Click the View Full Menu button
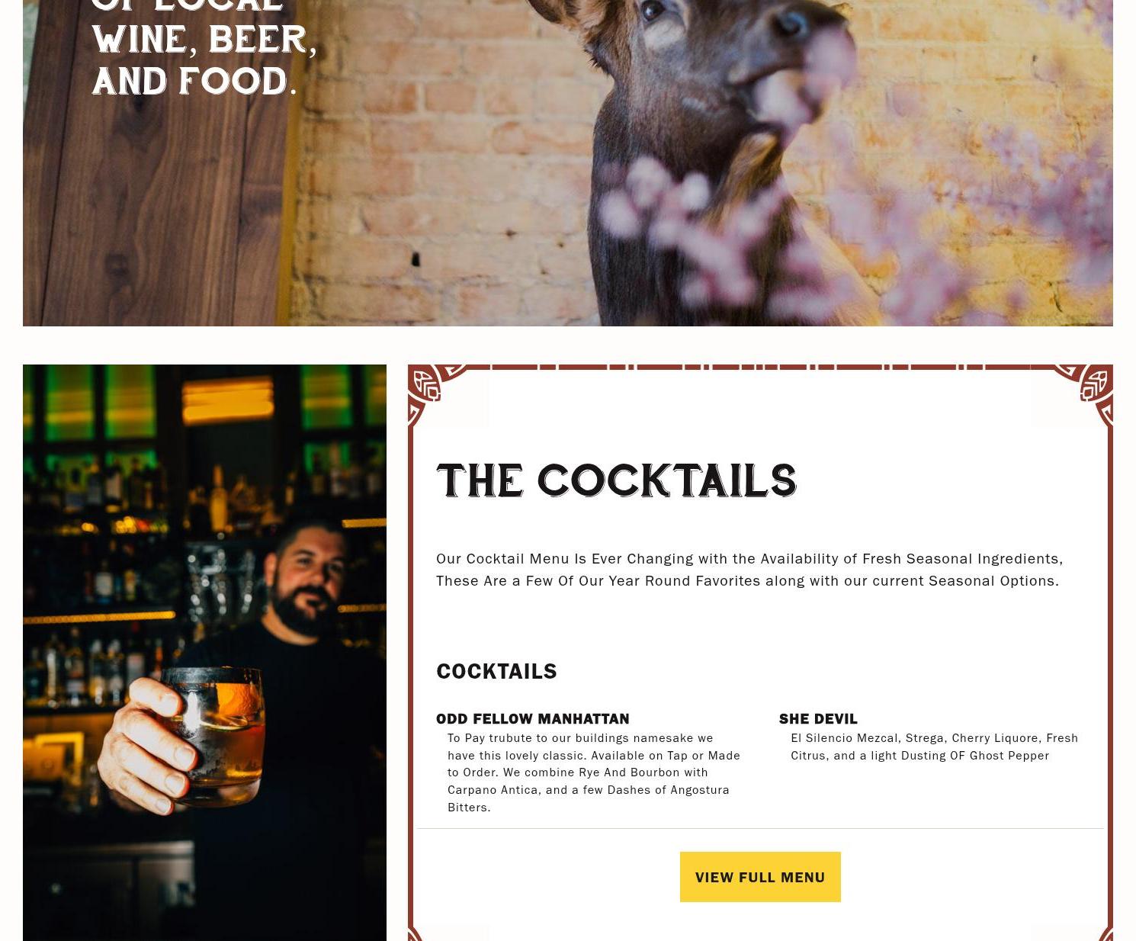The image size is (1136, 941). (x=760, y=877)
